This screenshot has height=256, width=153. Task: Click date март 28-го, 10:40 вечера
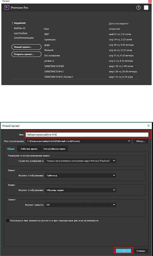coord(123,71)
